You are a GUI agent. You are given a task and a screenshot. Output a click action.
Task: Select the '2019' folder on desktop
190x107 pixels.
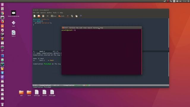click(29, 93)
